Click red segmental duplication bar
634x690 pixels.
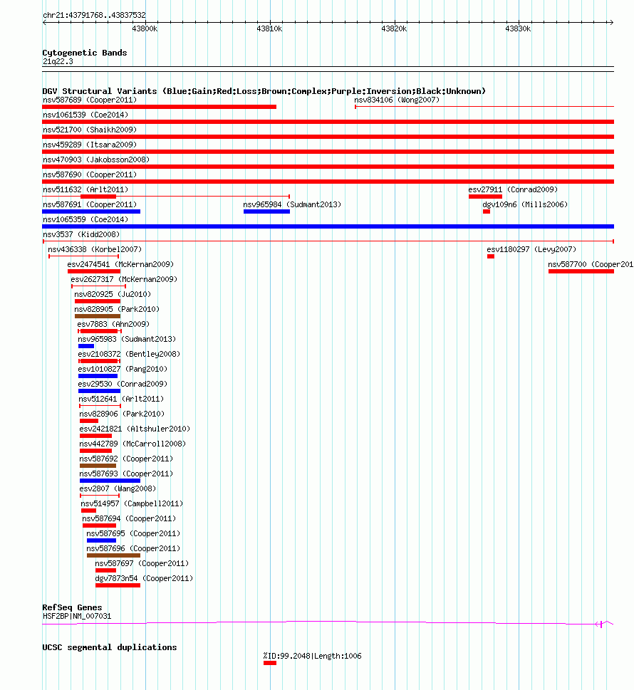270,663
